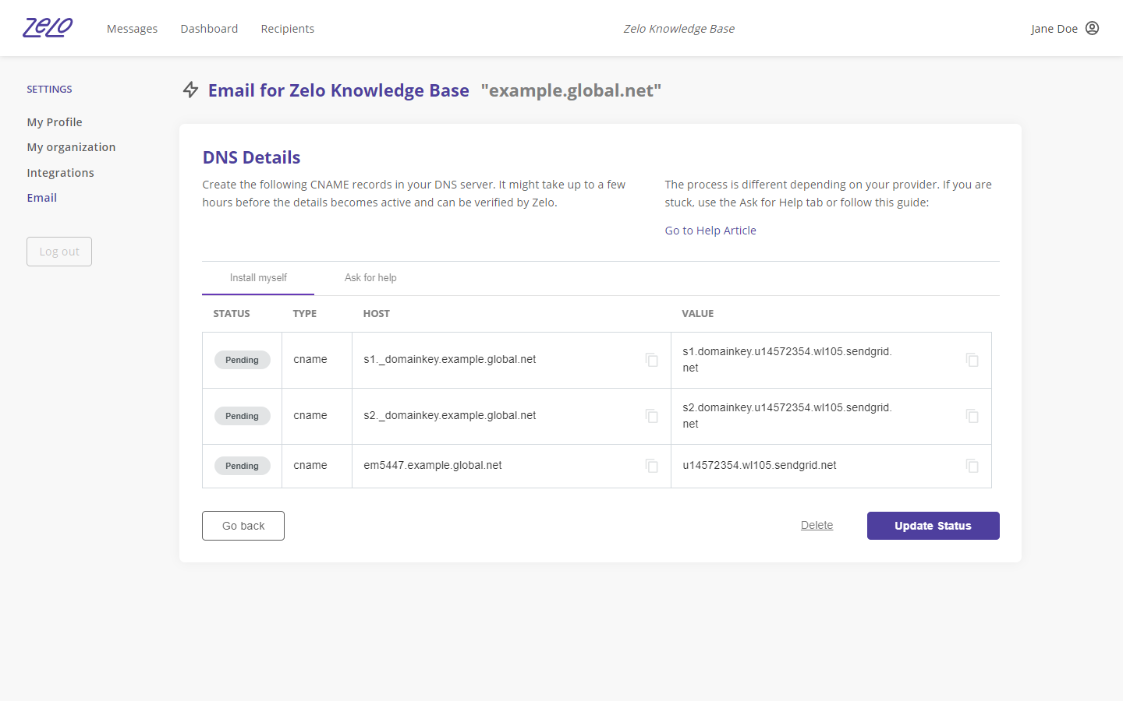Viewport: 1123px width, 701px height.
Task: Click the TYPE column header
Action: 305,313
